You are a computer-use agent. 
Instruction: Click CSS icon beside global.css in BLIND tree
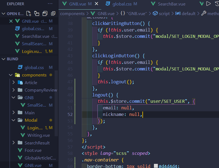pyautogui.click(x=20, y=67)
